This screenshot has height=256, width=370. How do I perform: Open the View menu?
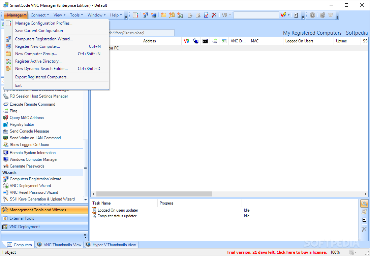coord(59,15)
